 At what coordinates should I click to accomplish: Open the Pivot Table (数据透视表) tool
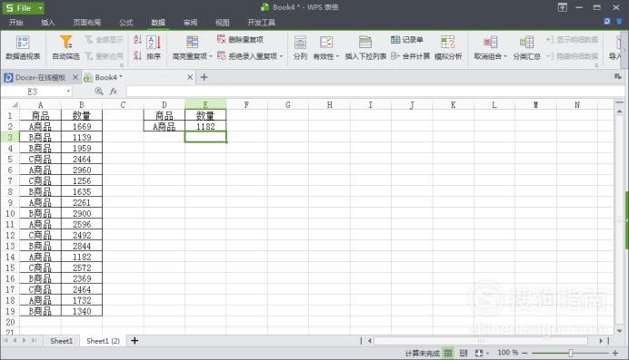point(23,48)
